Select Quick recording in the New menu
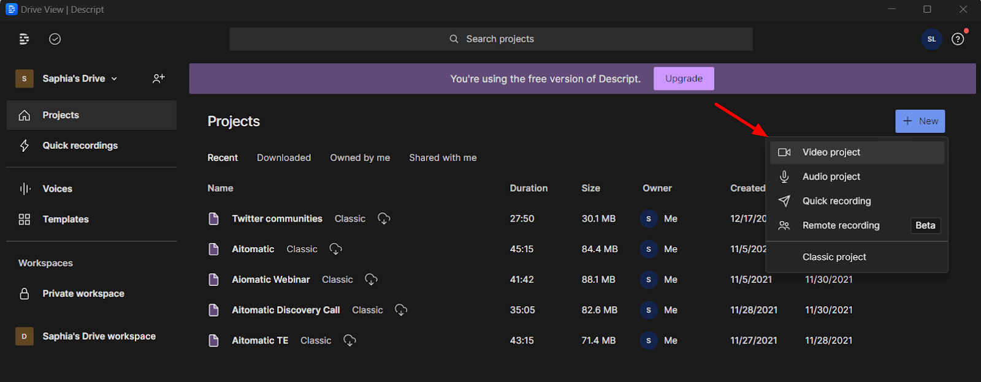This screenshot has width=981, height=382. click(x=857, y=201)
